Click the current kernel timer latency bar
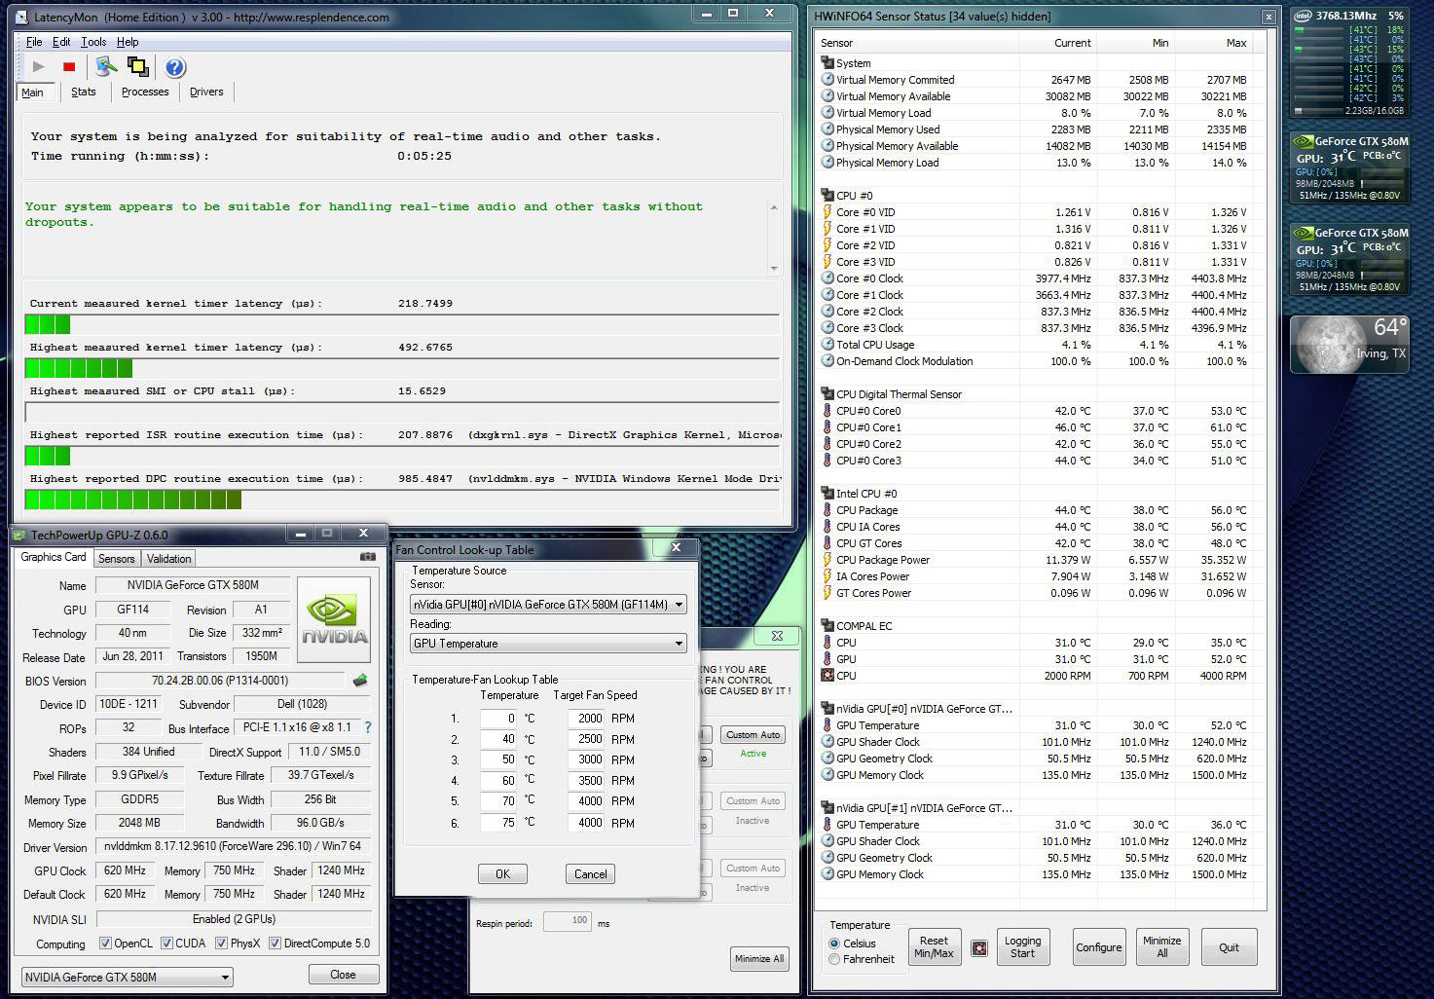The height and width of the screenshot is (999, 1434). pyautogui.click(x=402, y=324)
